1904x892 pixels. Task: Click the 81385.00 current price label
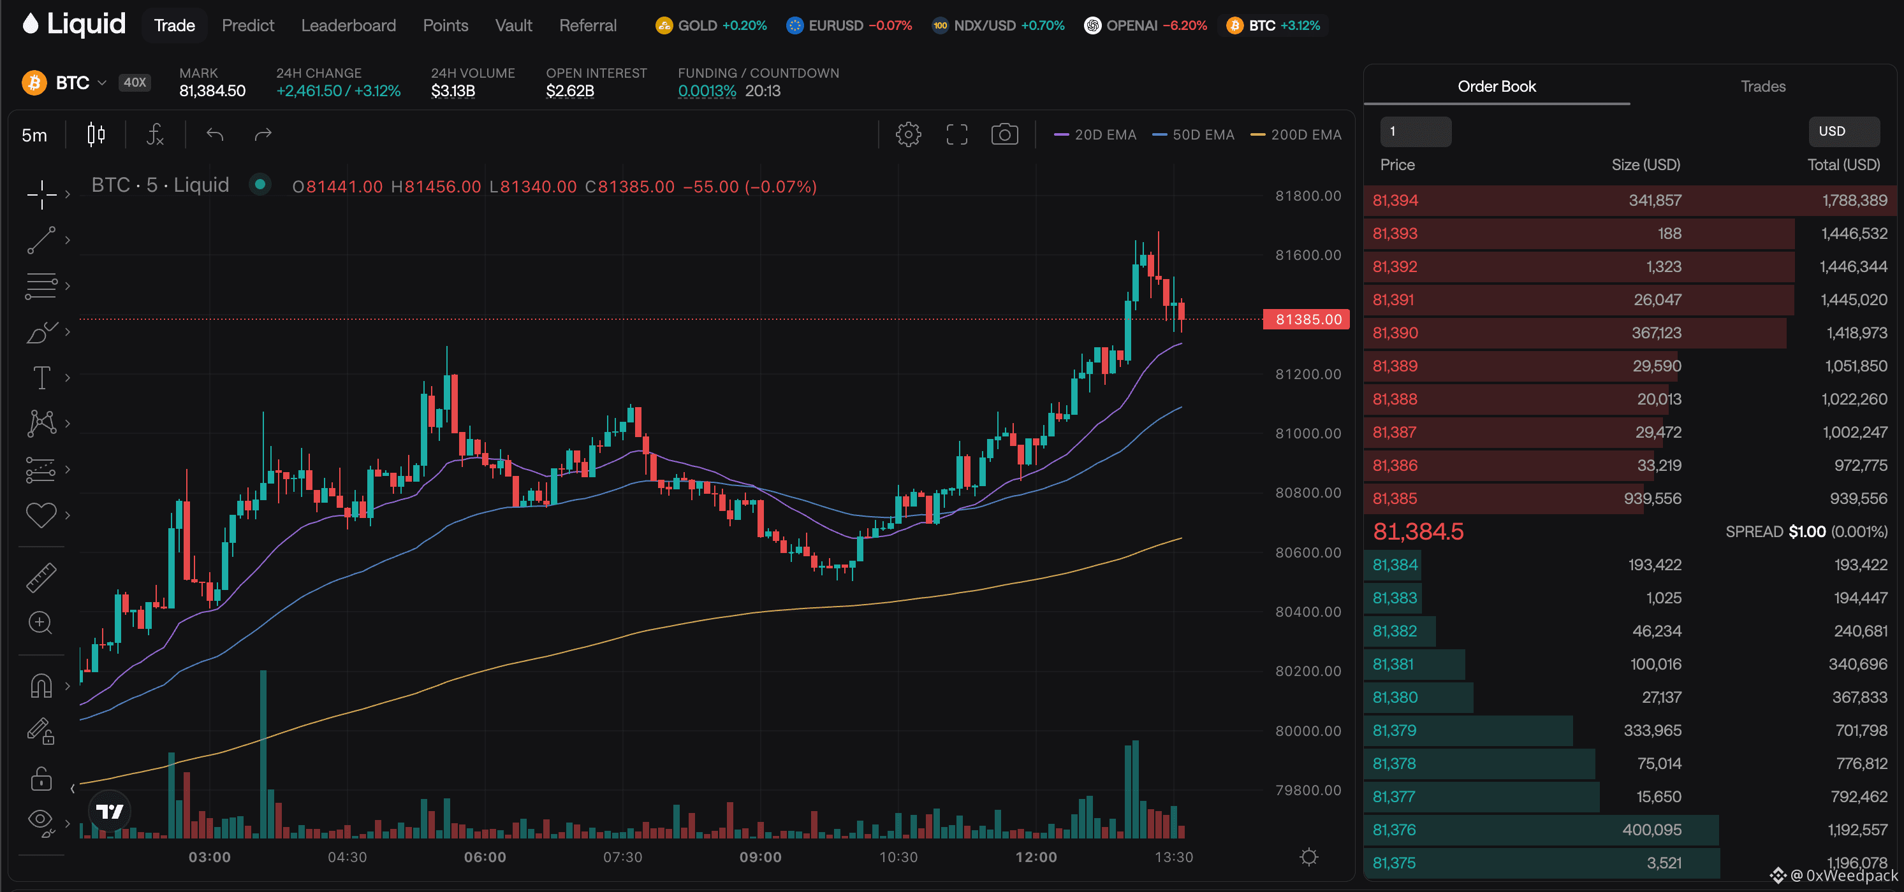(x=1307, y=319)
